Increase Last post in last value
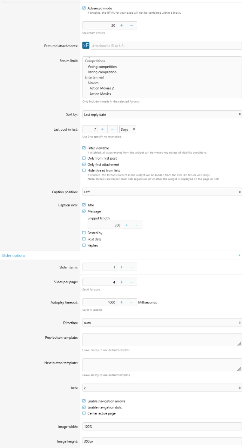The height and width of the screenshot is (448, 243). 102,129
